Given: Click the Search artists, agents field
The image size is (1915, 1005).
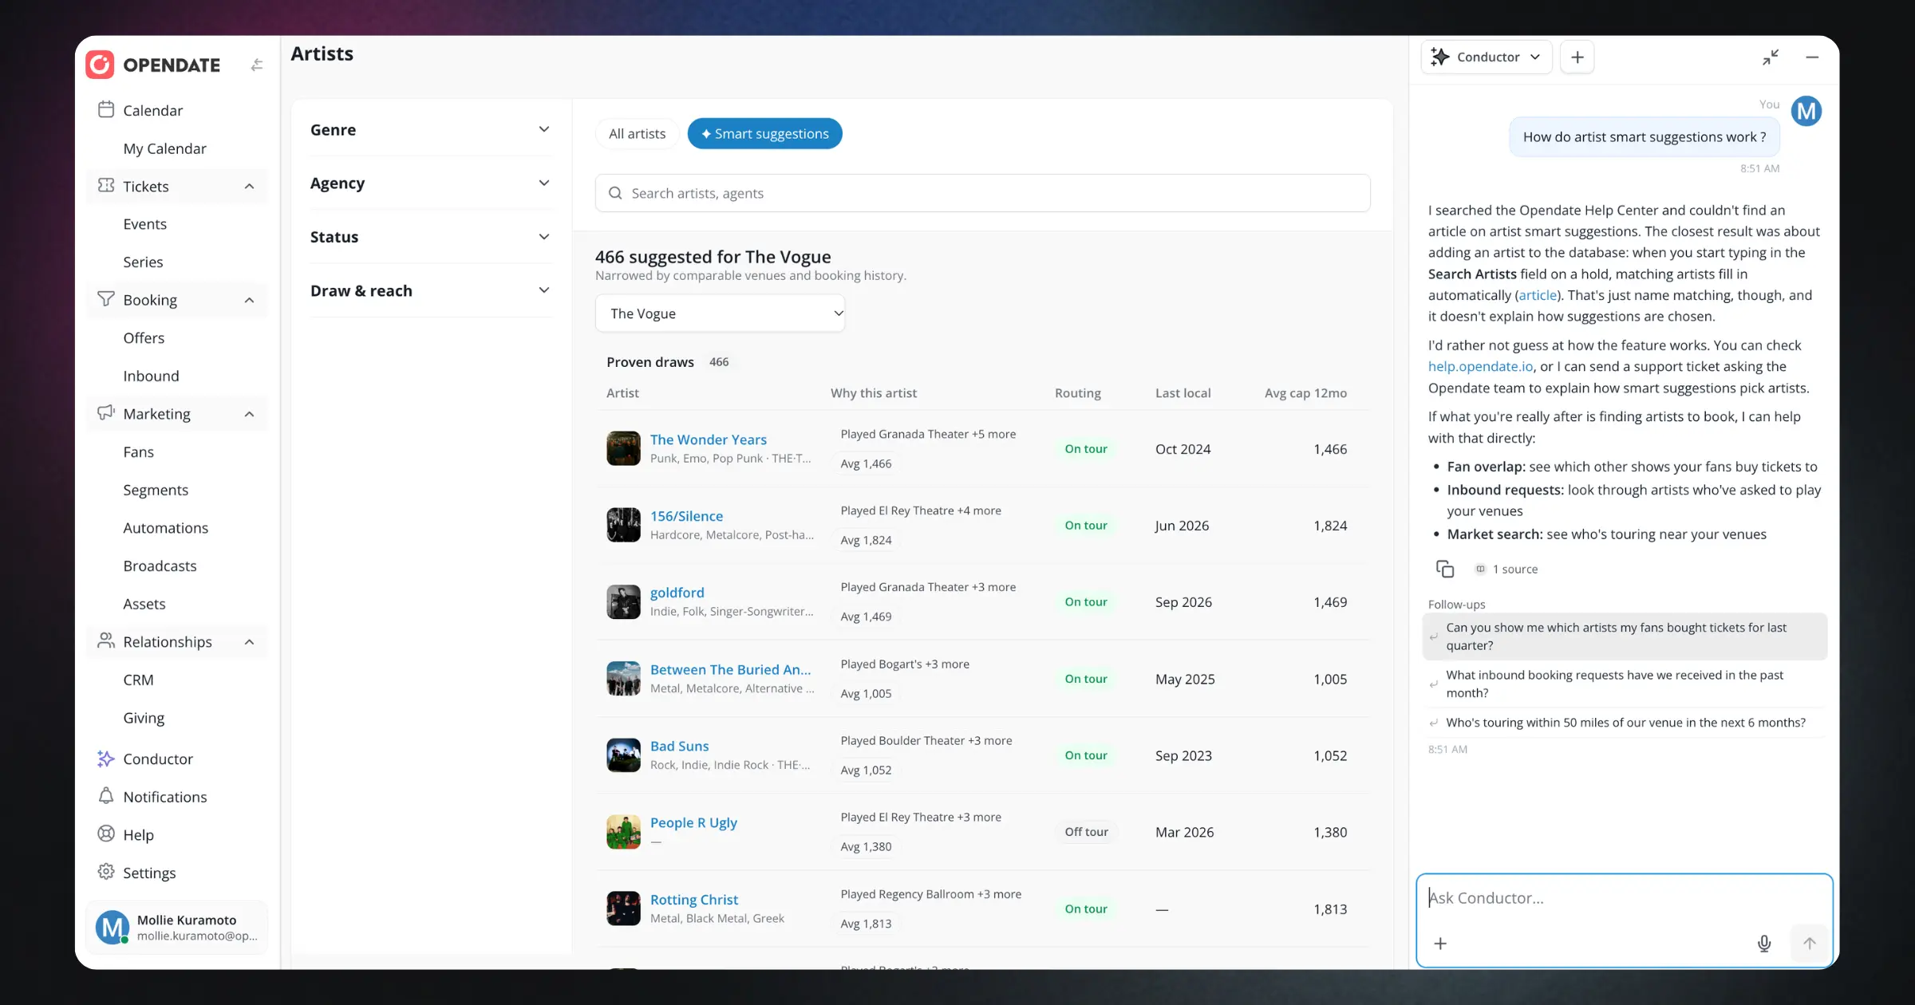Looking at the screenshot, I should coord(983,193).
